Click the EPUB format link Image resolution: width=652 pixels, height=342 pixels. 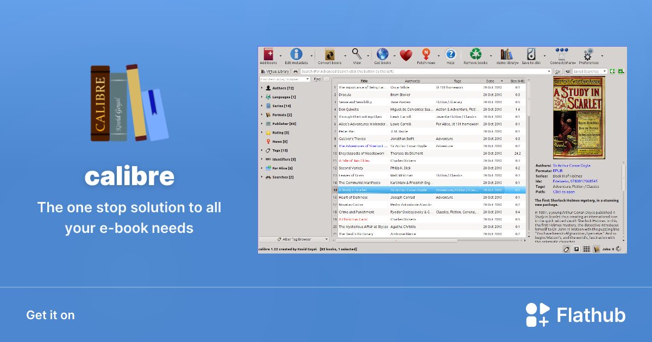(x=558, y=170)
